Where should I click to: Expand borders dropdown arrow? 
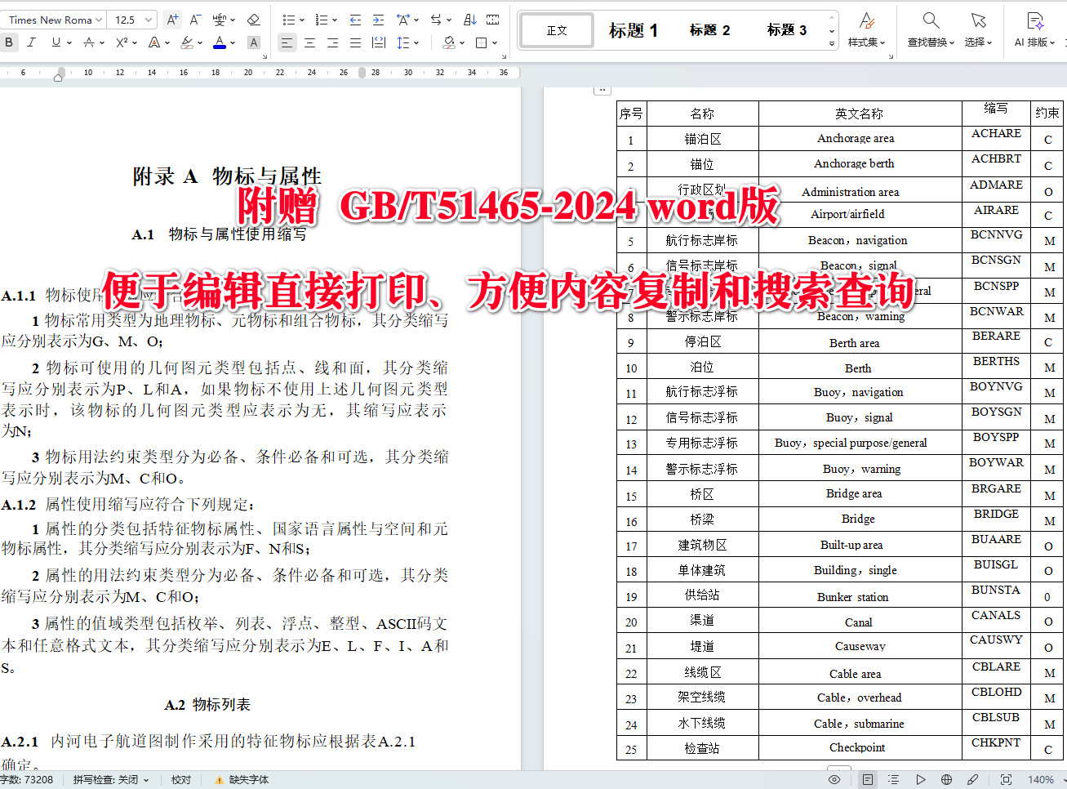click(495, 42)
